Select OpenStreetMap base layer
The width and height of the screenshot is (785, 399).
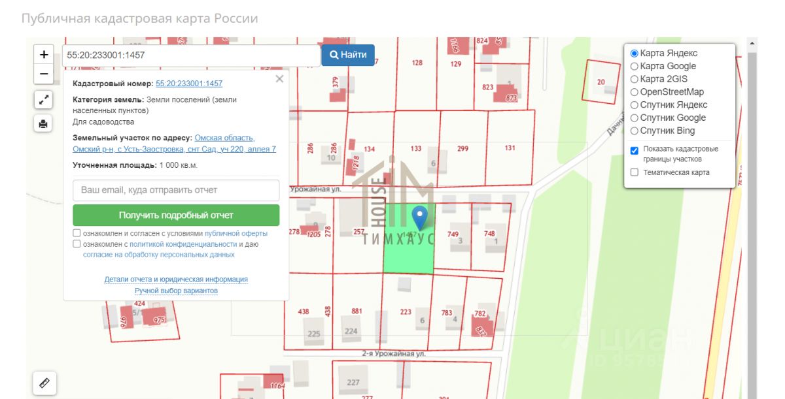click(634, 92)
